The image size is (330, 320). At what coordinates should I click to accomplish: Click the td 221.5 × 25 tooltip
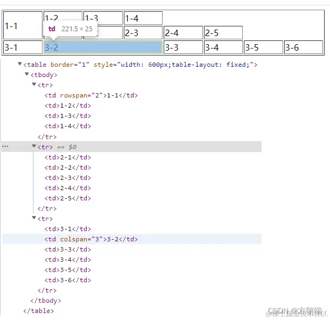pos(71,29)
